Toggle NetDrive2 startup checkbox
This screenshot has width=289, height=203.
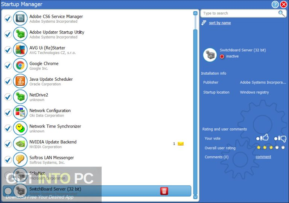pyautogui.click(x=8, y=97)
